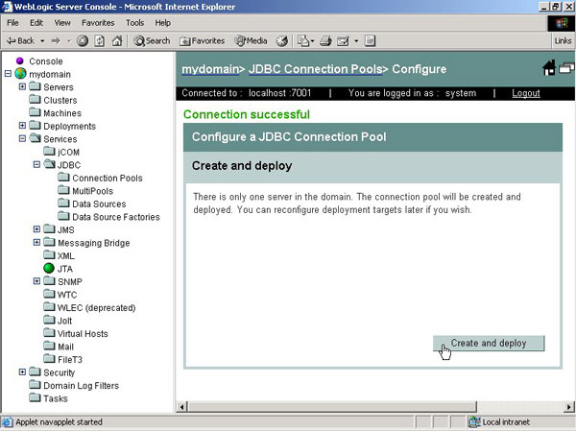The width and height of the screenshot is (576, 431).
Task: Collapse the Services tree node
Action: 22,138
